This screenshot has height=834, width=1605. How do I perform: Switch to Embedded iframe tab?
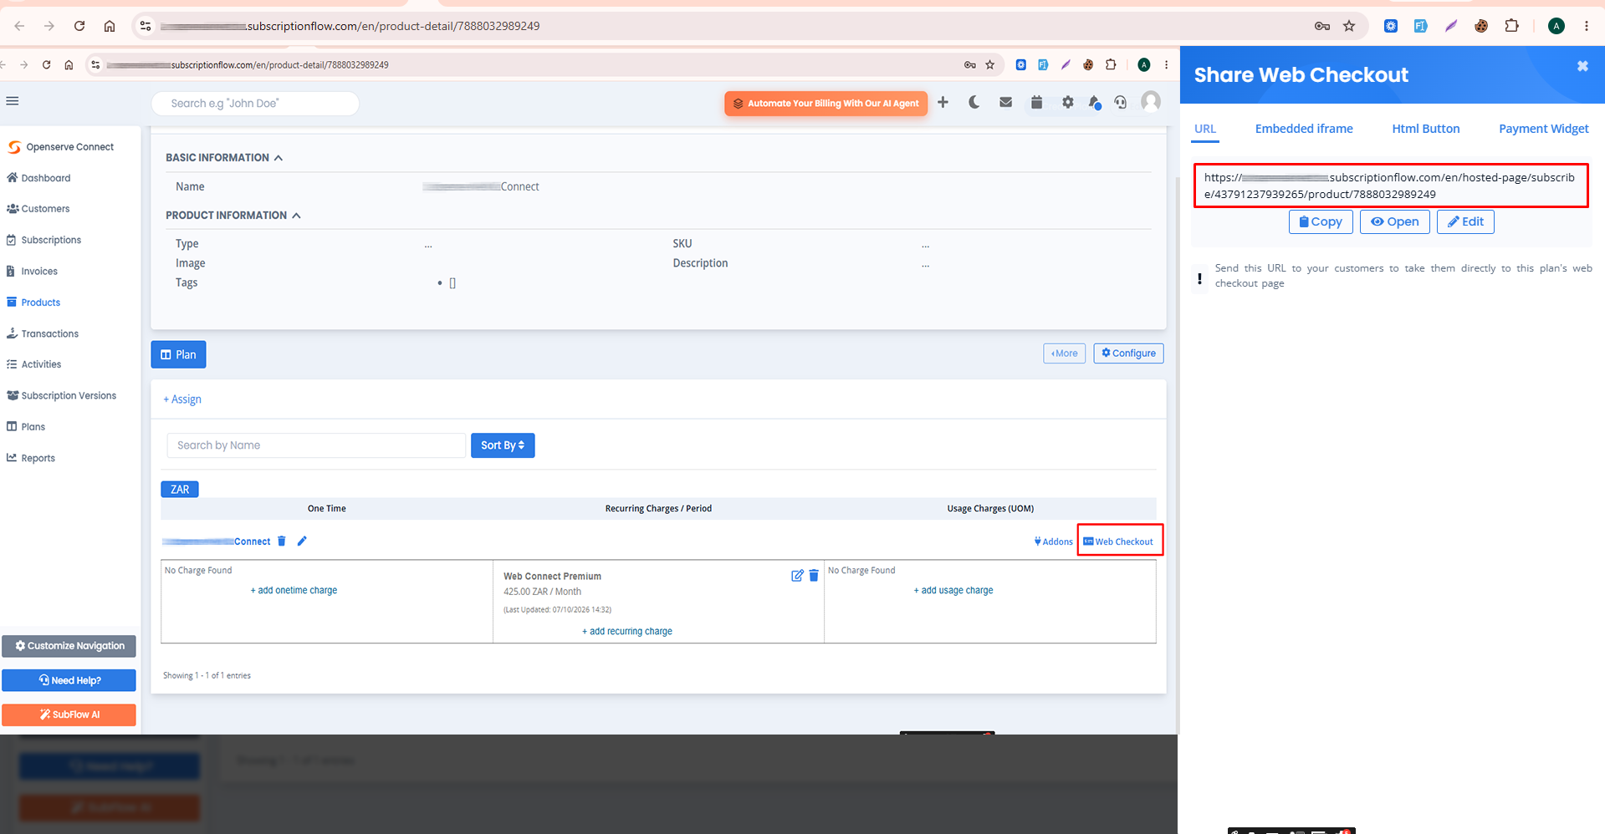[x=1304, y=129]
